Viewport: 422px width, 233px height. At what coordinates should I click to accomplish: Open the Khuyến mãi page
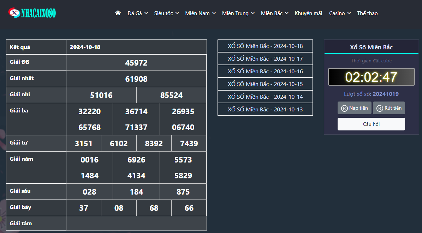308,13
